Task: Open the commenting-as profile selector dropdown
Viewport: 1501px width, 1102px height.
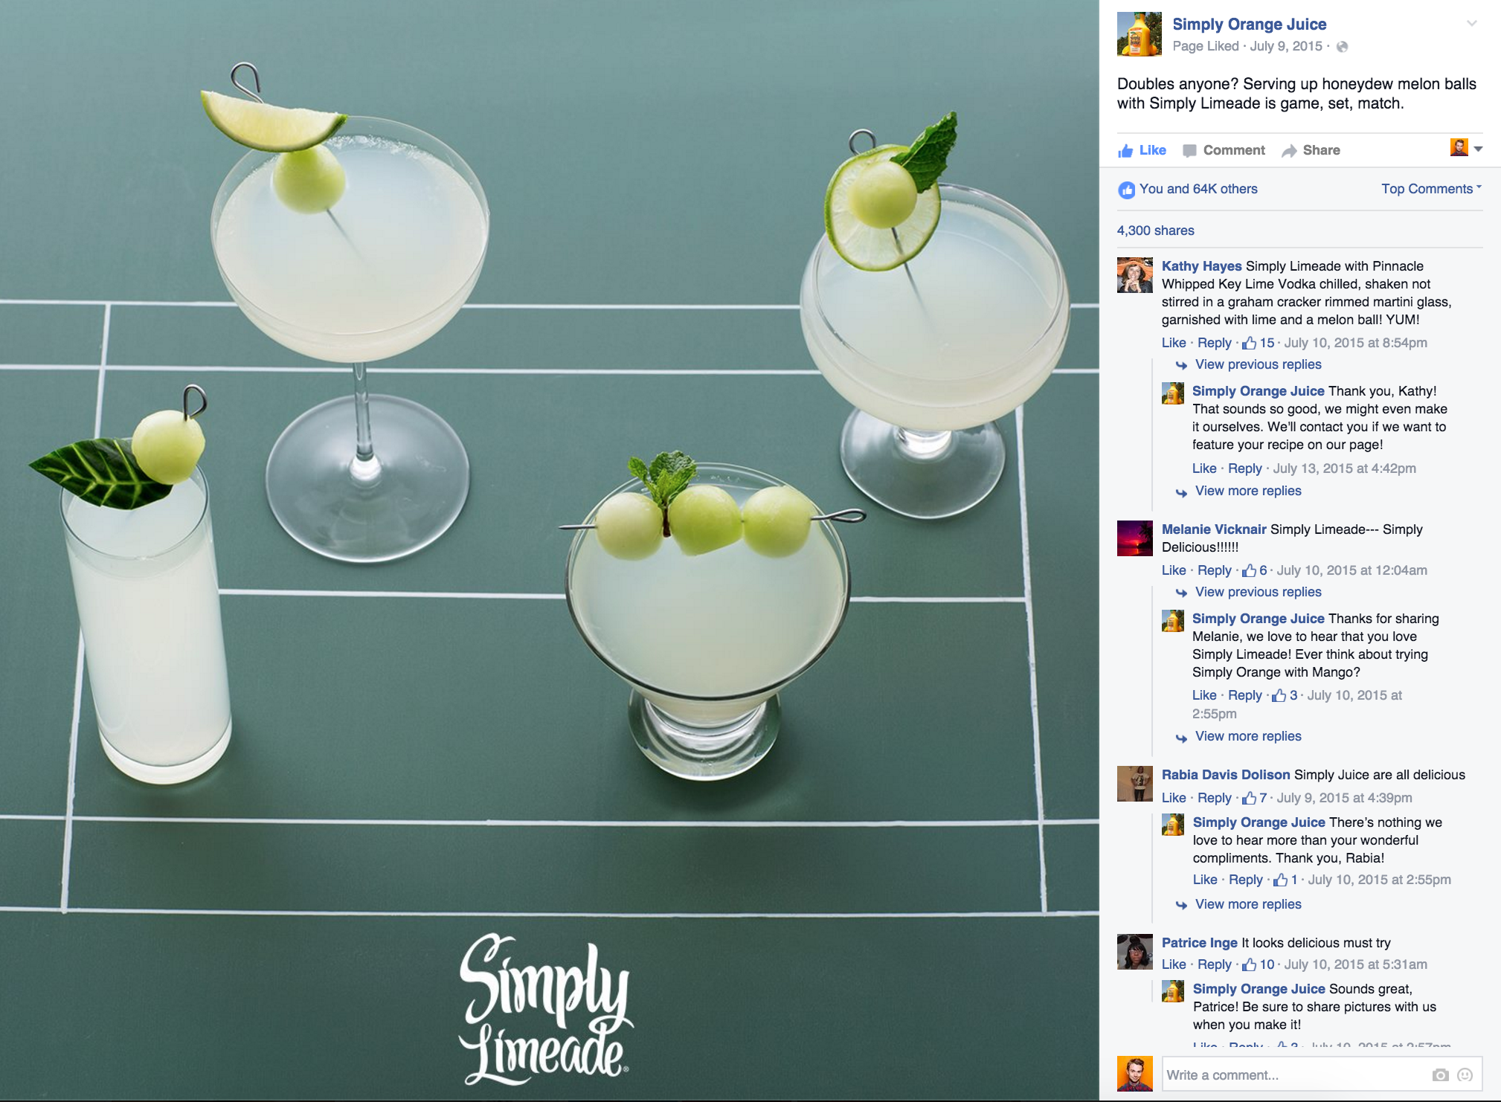Action: click(x=1466, y=148)
